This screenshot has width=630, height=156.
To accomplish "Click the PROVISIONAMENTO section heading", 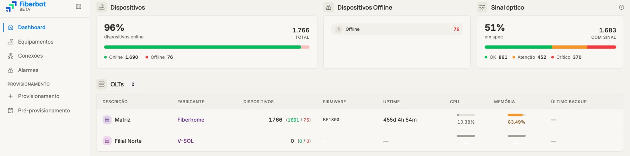I will point(29,84).
